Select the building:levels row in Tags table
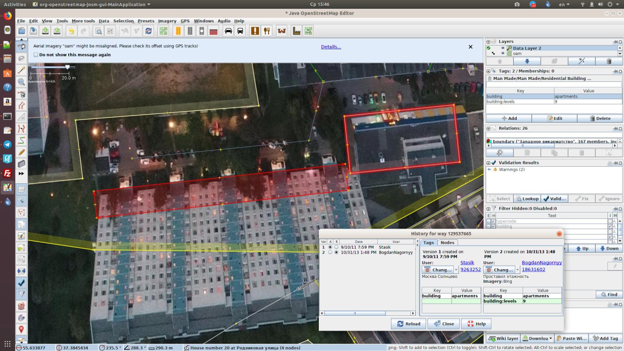 pos(554,101)
